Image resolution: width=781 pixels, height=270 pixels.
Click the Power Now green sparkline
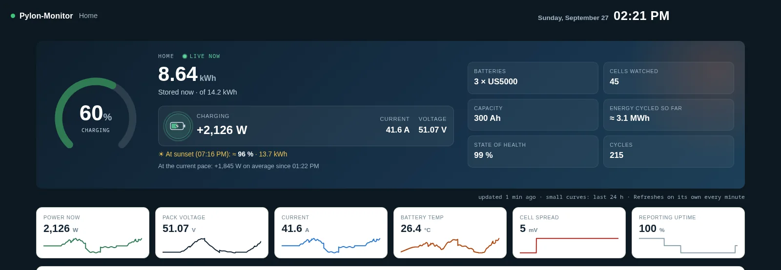tap(93, 245)
